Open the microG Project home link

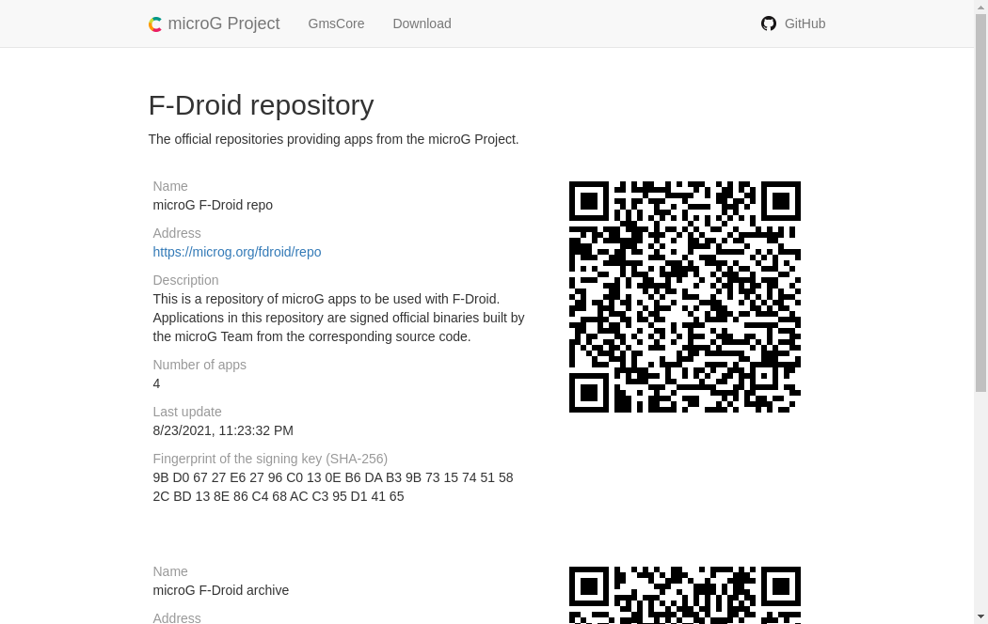click(x=224, y=23)
